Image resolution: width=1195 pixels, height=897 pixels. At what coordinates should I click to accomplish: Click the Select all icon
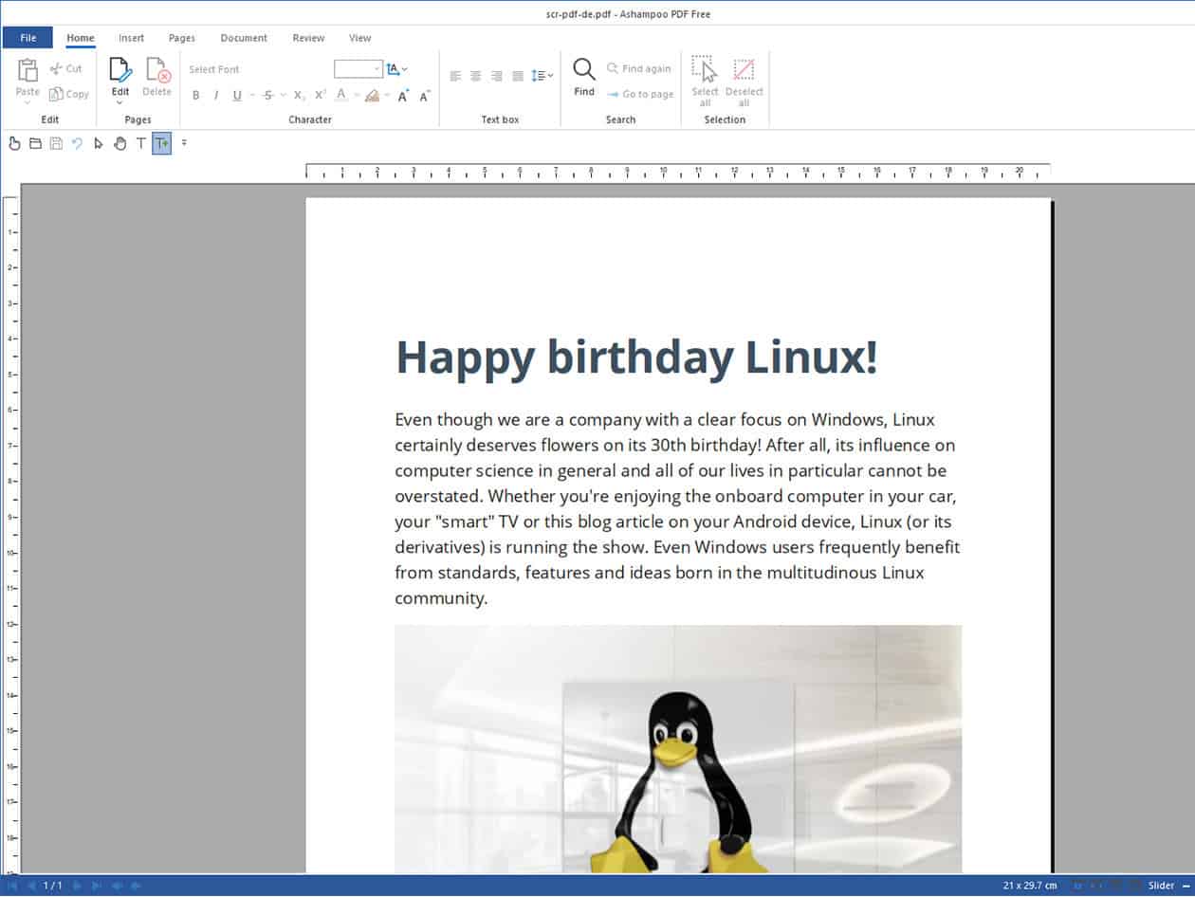click(704, 70)
